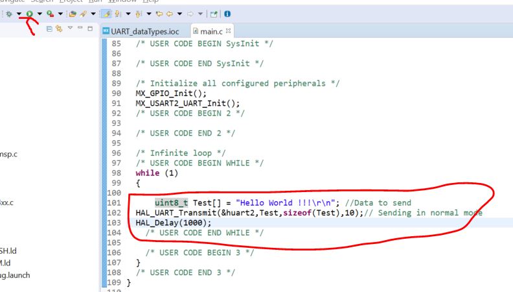
Task: Click the blue Information icon
Action: tap(227, 14)
